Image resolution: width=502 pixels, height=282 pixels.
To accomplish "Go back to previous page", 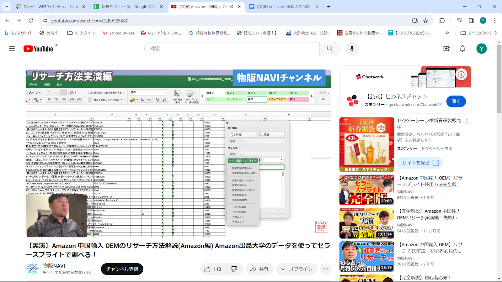I will (8, 21).
